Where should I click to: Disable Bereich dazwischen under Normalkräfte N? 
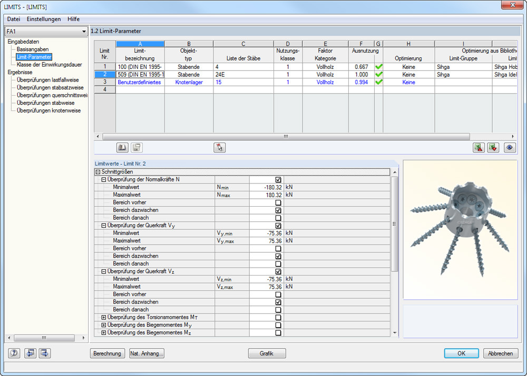(x=278, y=210)
